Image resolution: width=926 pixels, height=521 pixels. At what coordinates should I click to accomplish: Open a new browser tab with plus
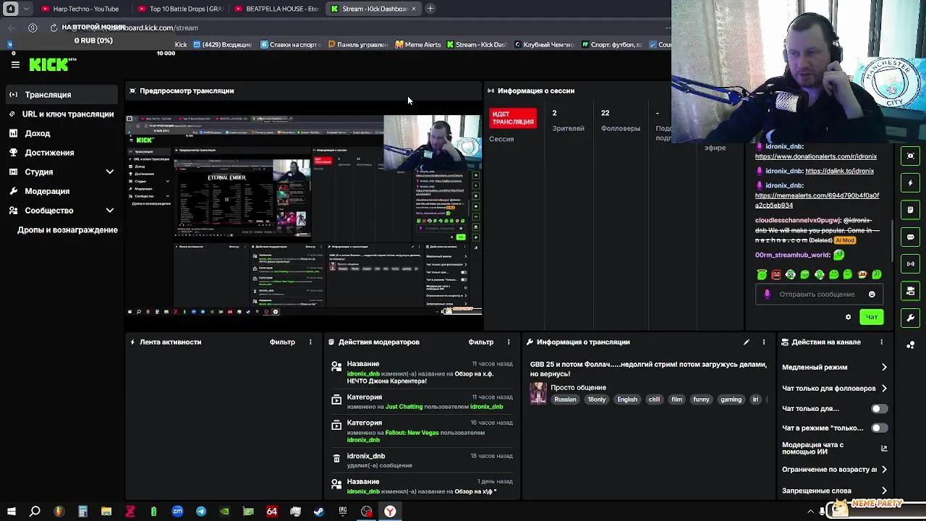point(430,9)
